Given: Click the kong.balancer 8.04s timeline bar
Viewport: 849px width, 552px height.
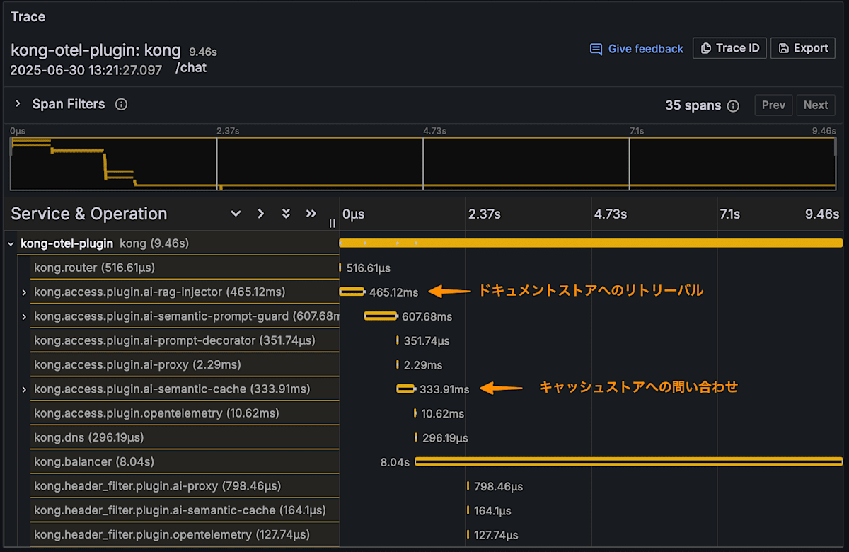Looking at the screenshot, I should point(628,461).
